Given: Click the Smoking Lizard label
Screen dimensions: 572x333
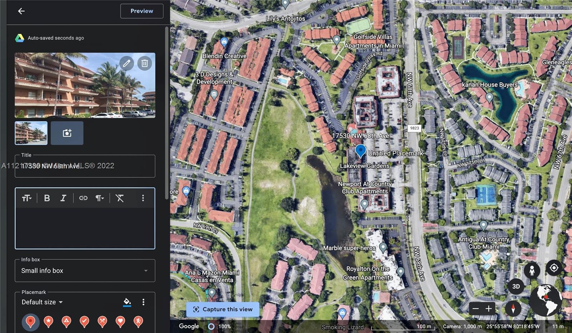Looking at the screenshot, I should (x=342, y=327).
